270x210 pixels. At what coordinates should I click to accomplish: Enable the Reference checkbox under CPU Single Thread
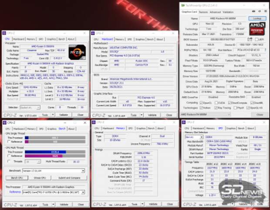click(x=9, y=141)
